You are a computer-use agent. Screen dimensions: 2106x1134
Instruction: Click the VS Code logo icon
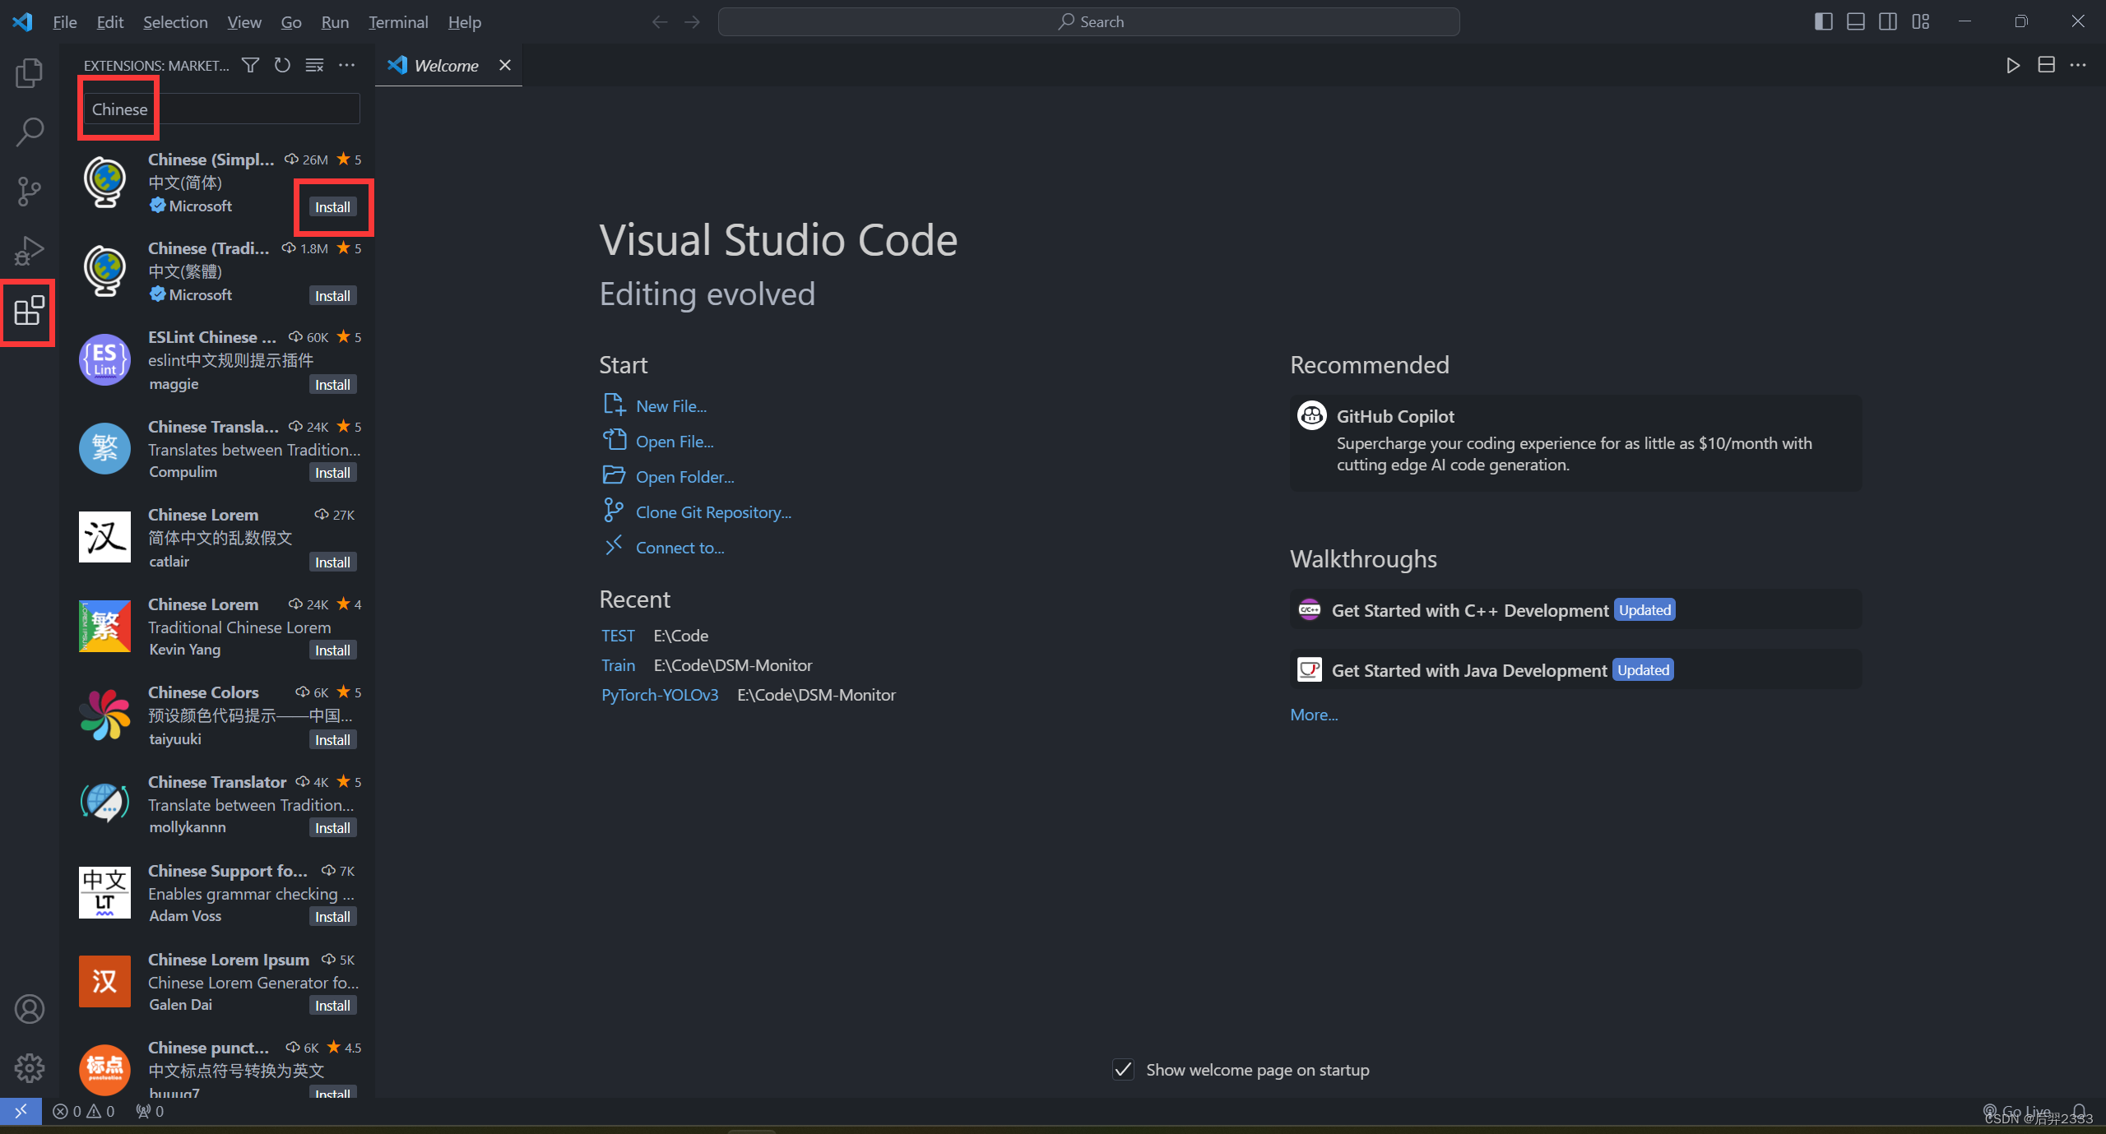pyautogui.click(x=22, y=22)
